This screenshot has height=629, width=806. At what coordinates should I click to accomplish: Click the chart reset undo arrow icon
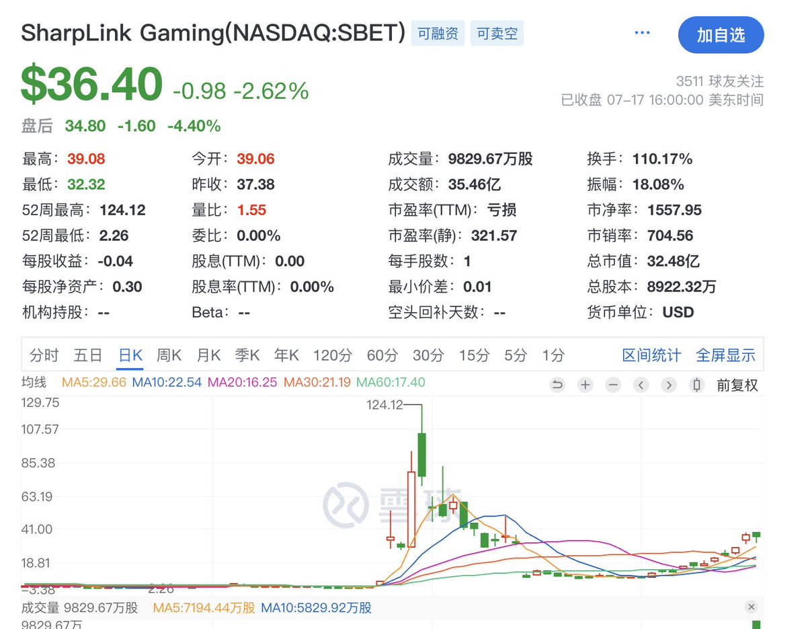tap(557, 385)
